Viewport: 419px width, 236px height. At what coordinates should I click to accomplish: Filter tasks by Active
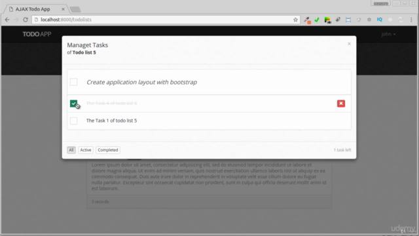[86, 150]
